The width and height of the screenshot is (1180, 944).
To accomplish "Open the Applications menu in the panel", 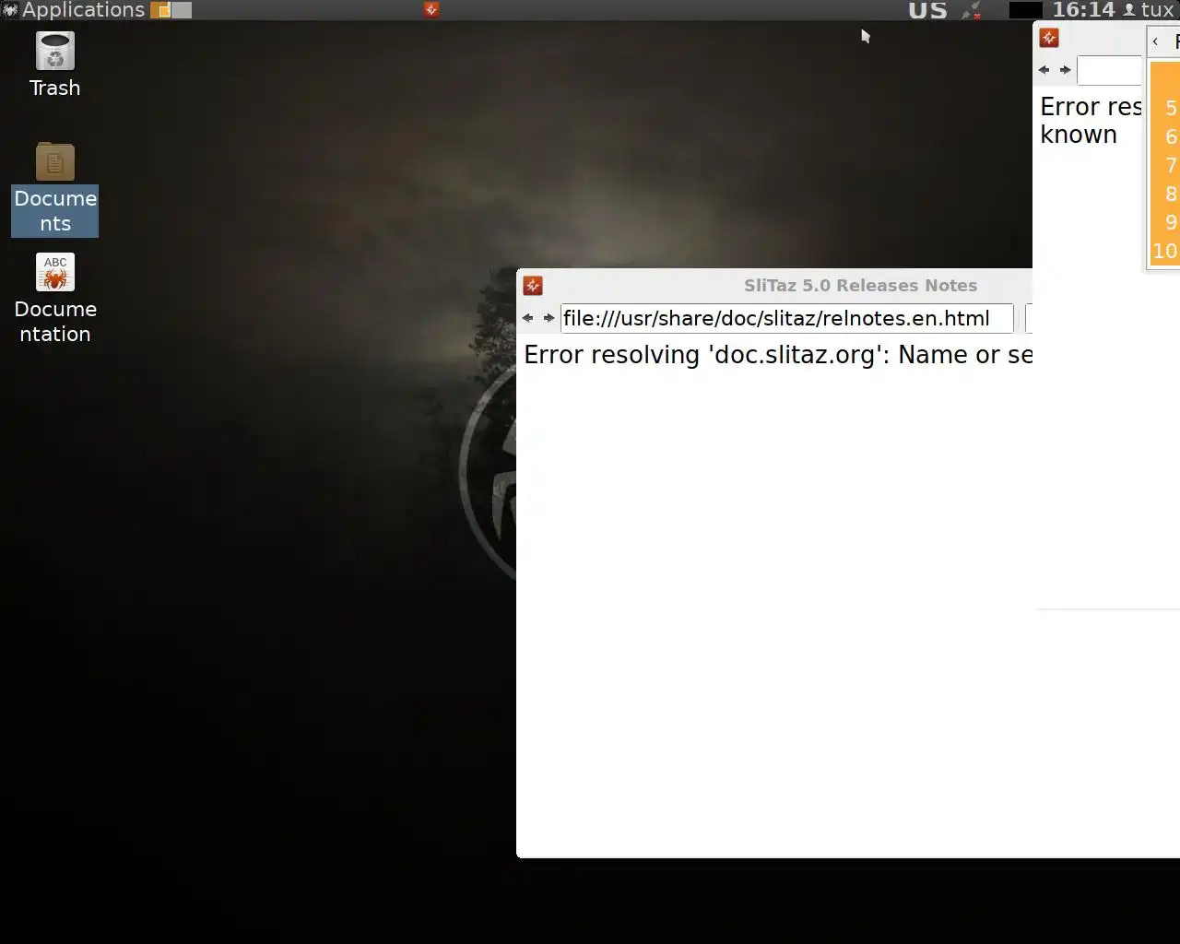I will pyautogui.click(x=74, y=10).
